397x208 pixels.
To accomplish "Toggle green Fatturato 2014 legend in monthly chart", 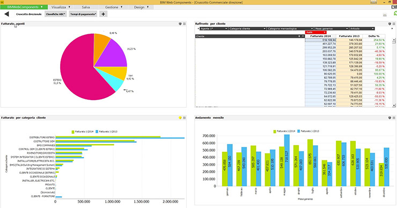I will click(284, 131).
